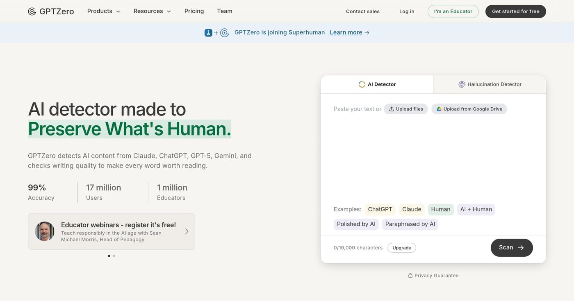Viewport: 574px width, 301px height.
Task: Go to the Pricing page
Action: 194,11
